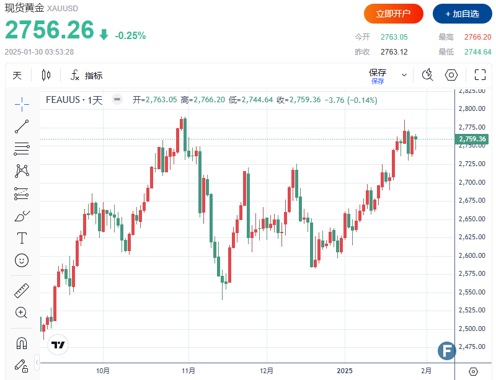Viewport: 496px width, 380px height.
Task: Open the 指标 indicators menu
Action: point(86,76)
